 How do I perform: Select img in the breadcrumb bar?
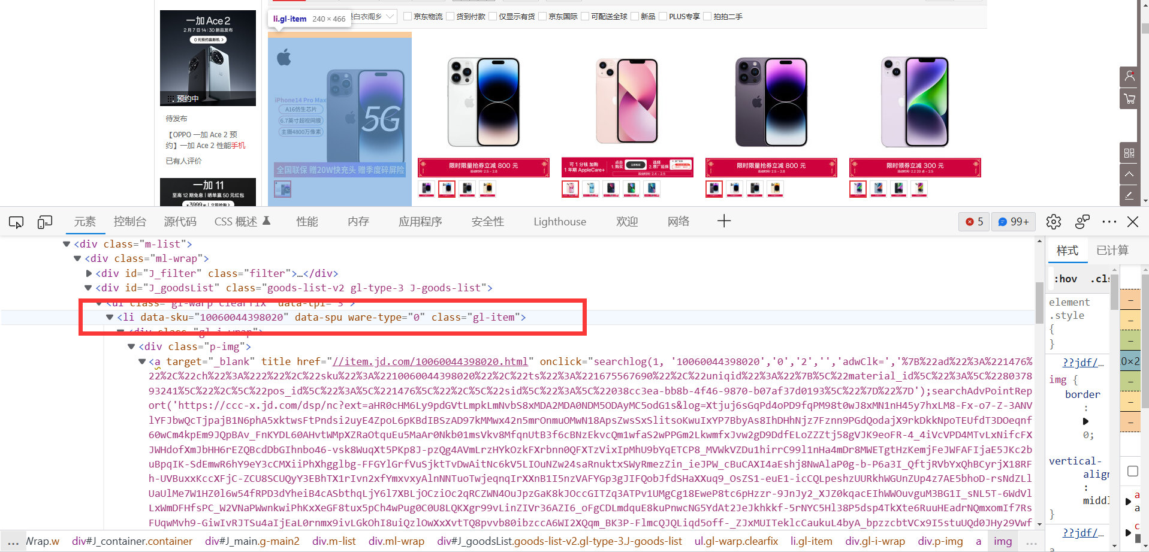1003,541
